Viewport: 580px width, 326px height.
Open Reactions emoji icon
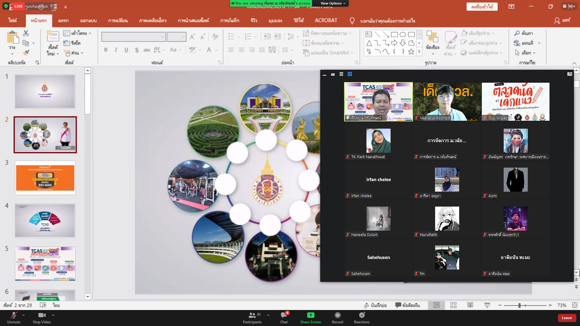pyautogui.click(x=362, y=315)
